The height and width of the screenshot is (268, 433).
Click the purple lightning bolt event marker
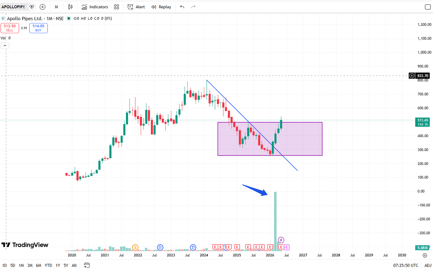click(x=281, y=240)
